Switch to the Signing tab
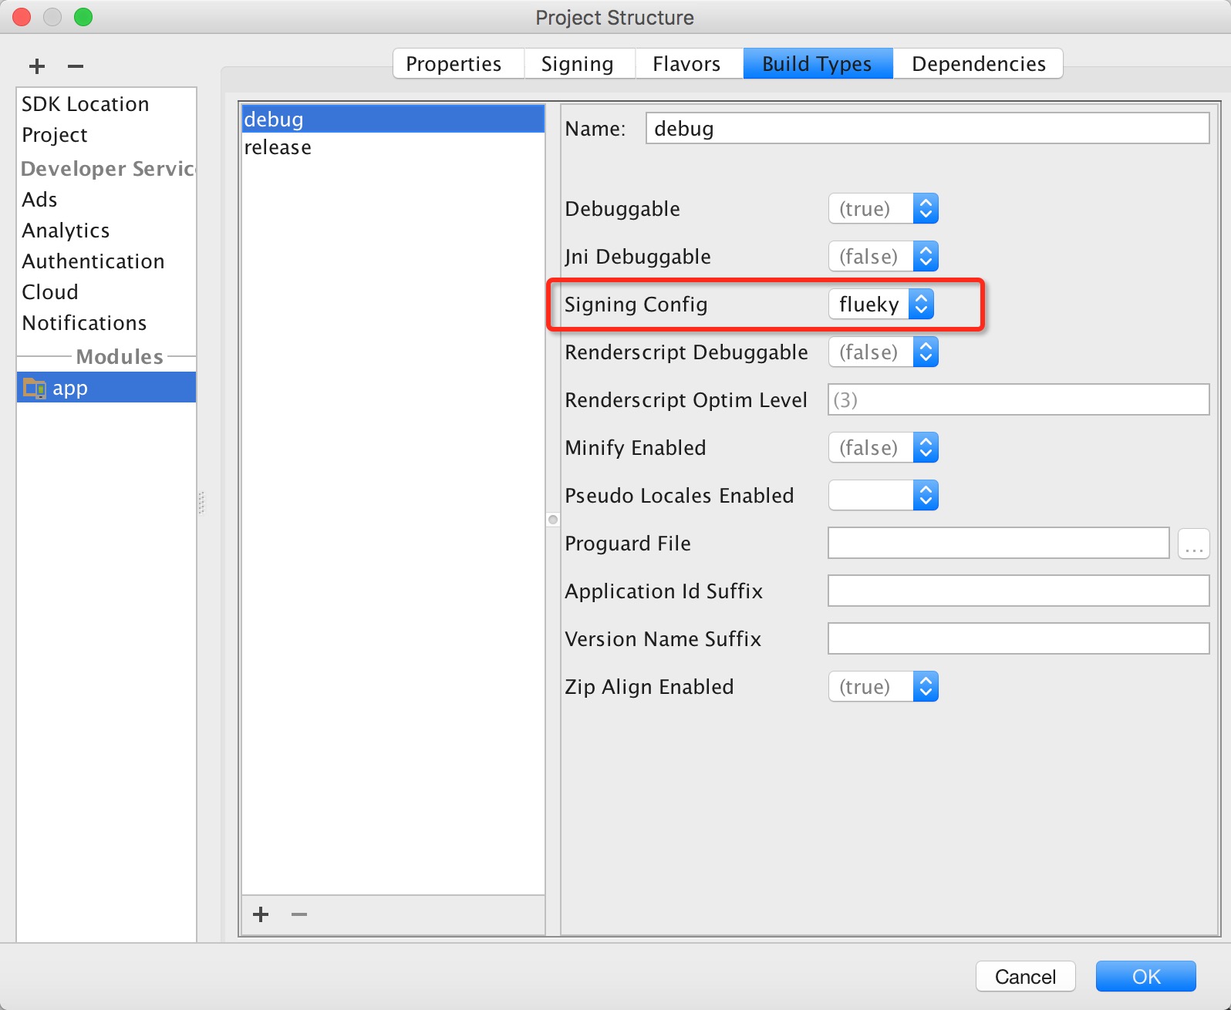 [x=579, y=63]
